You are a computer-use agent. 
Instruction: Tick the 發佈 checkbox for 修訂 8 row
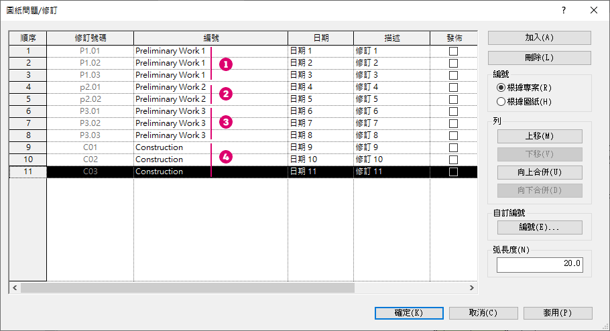pos(453,135)
